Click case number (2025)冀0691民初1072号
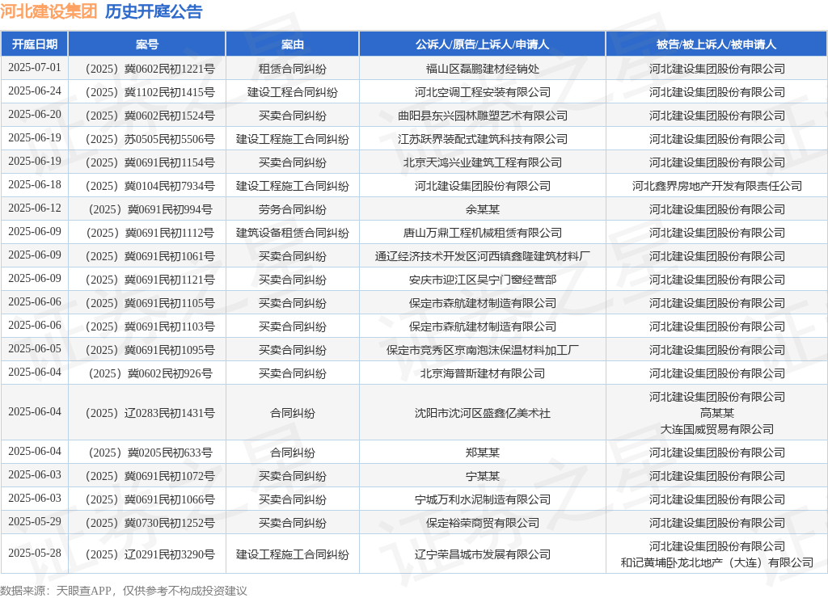Image resolution: width=828 pixels, height=598 pixels. coord(150,476)
